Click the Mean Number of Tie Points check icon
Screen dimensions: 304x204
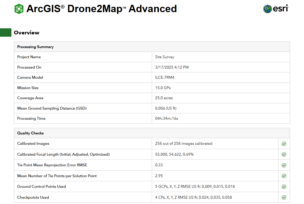pos(284,176)
